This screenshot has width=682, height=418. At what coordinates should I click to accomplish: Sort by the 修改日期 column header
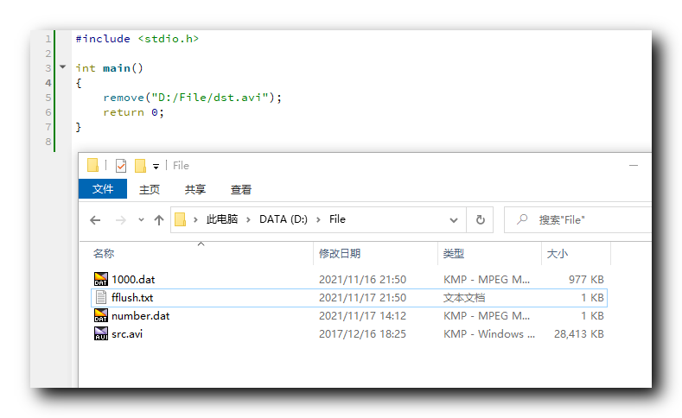[340, 254]
